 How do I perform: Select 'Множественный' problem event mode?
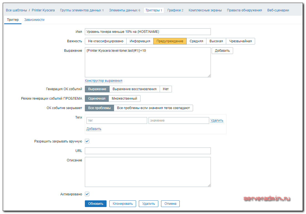[x=124, y=99]
